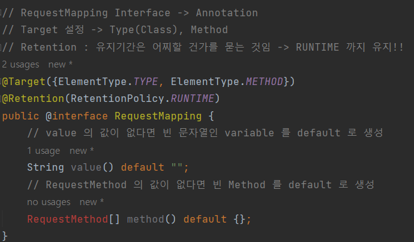Click the empty string literal after default

coord(177,166)
